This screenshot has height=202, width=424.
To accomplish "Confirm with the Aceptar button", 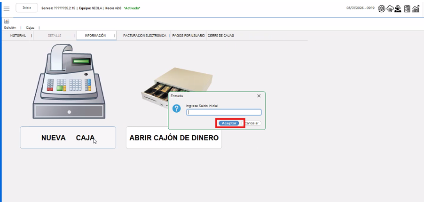I will click(x=229, y=123).
